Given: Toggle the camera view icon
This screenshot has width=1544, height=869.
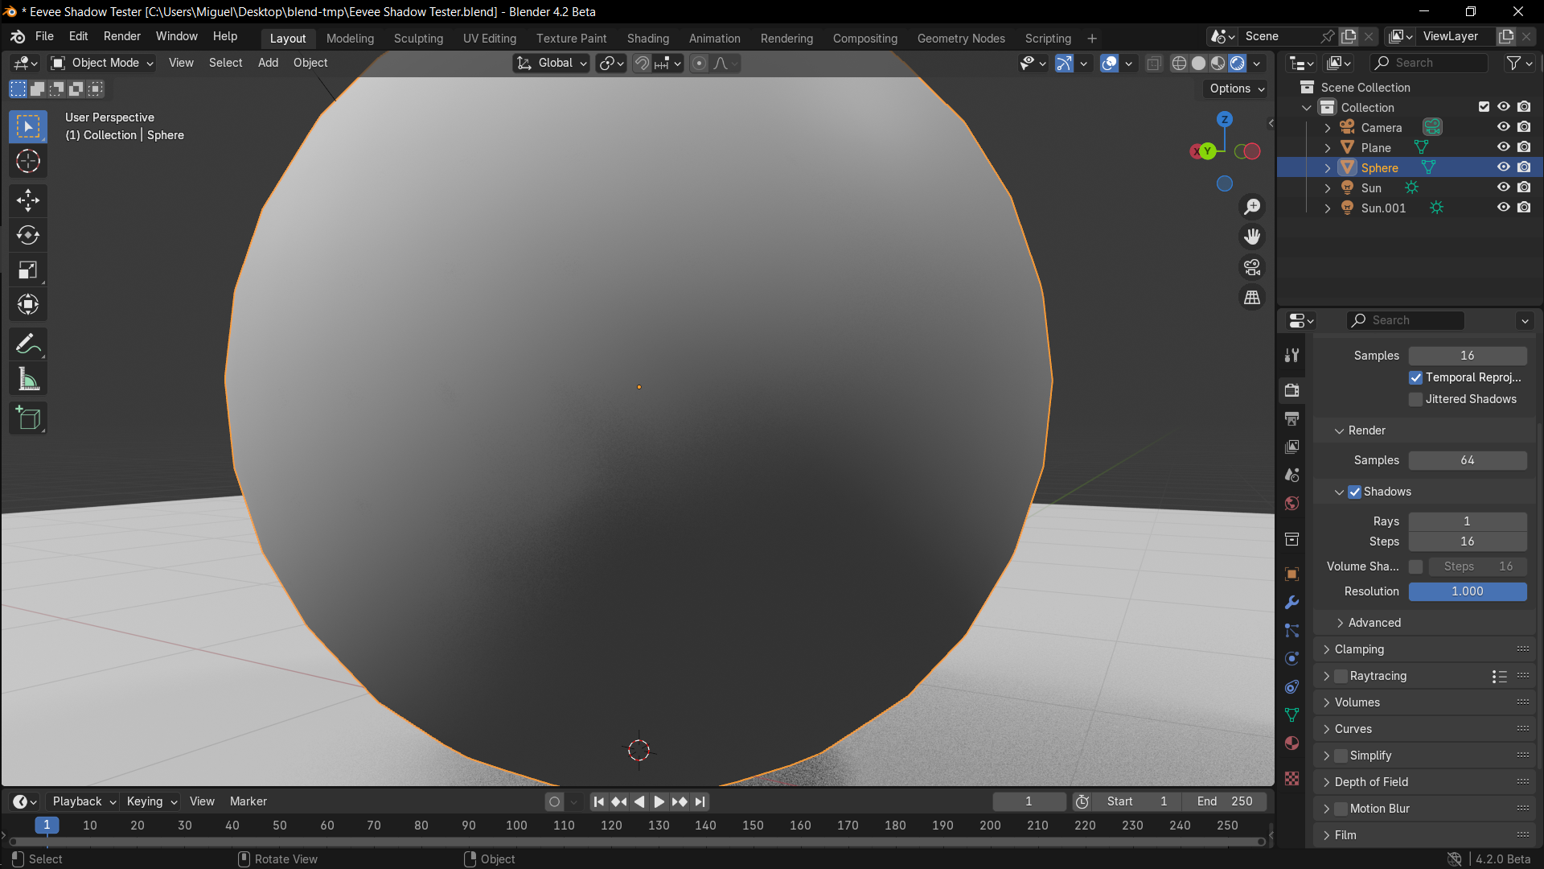Looking at the screenshot, I should (1252, 267).
